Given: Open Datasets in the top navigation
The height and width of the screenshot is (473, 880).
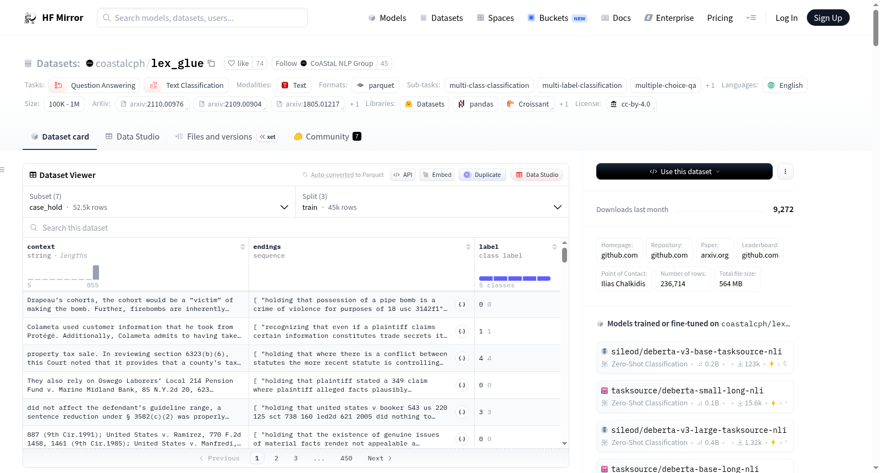Looking at the screenshot, I should tap(442, 18).
